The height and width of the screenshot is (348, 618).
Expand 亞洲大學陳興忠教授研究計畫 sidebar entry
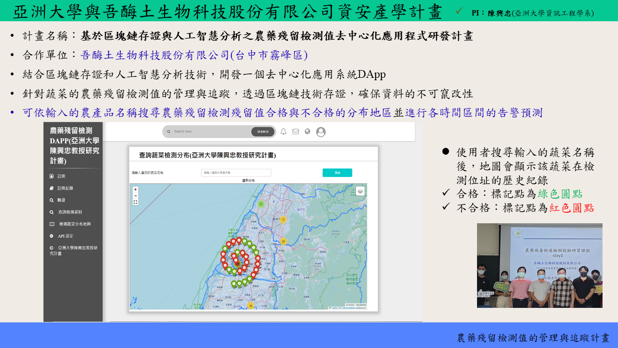(x=51, y=247)
